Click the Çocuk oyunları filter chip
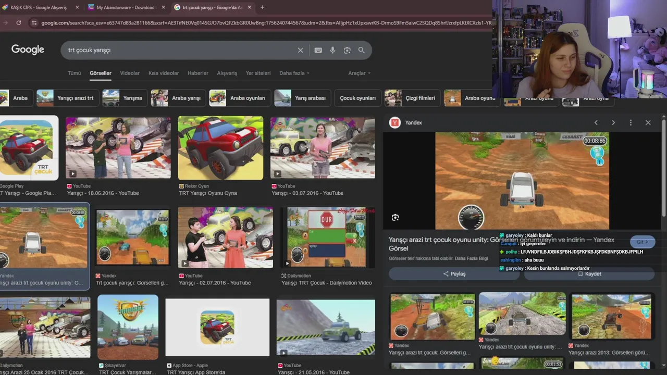Image resolution: width=667 pixels, height=375 pixels. point(357,98)
